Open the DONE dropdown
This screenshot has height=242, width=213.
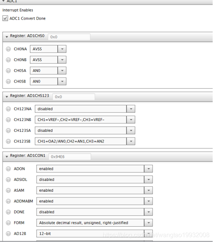point(95,212)
